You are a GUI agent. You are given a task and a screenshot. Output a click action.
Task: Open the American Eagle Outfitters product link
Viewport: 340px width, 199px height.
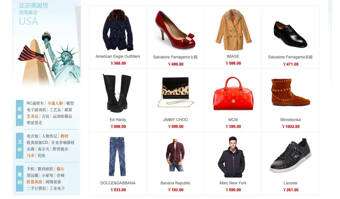tap(118, 56)
